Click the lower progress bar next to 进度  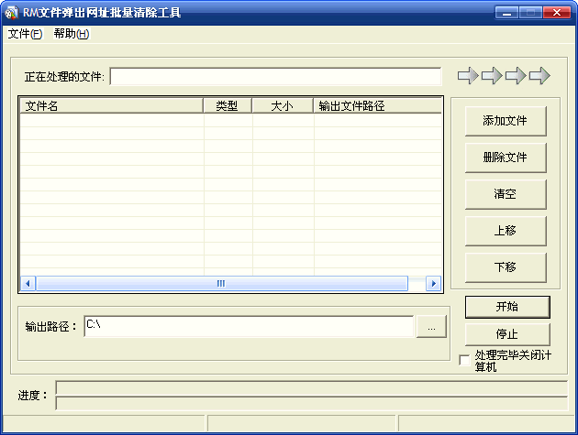312,403
